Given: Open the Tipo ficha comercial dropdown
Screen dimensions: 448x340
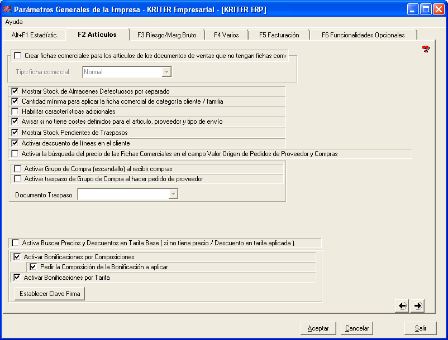Looking at the screenshot, I should 166,72.
